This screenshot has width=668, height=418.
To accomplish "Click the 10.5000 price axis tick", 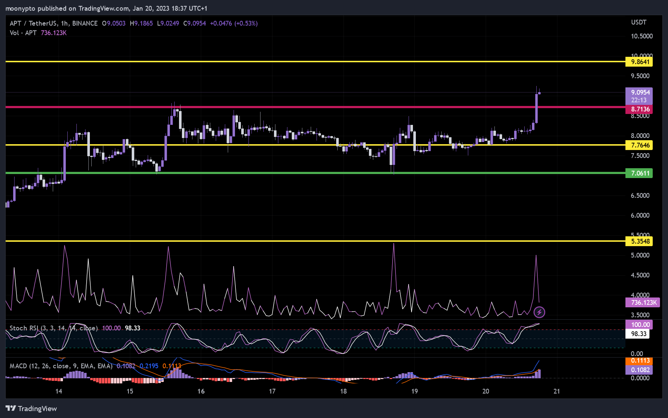I will click(642, 36).
